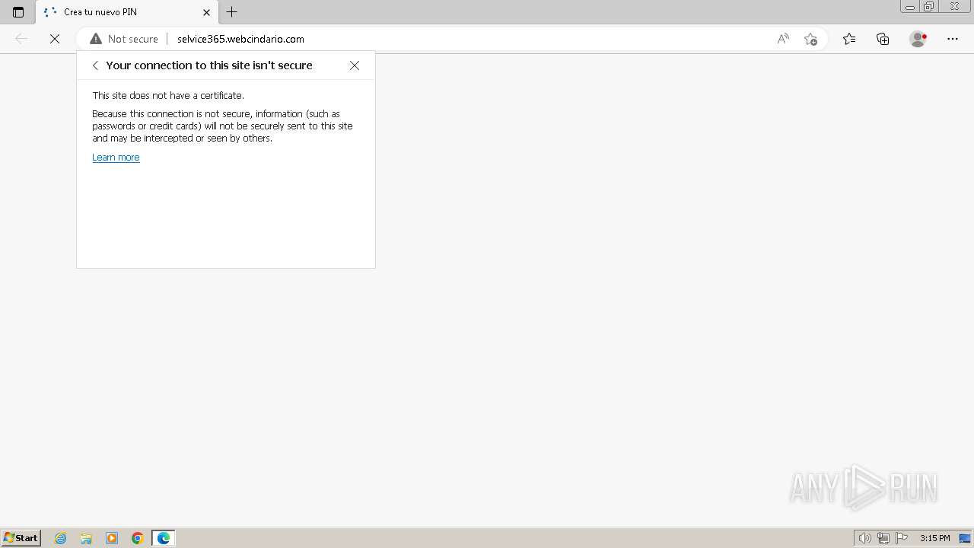Open the network tray icon

click(x=883, y=538)
